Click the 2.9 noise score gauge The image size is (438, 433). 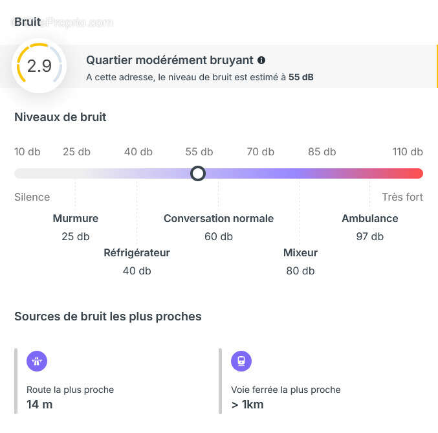[x=39, y=66]
